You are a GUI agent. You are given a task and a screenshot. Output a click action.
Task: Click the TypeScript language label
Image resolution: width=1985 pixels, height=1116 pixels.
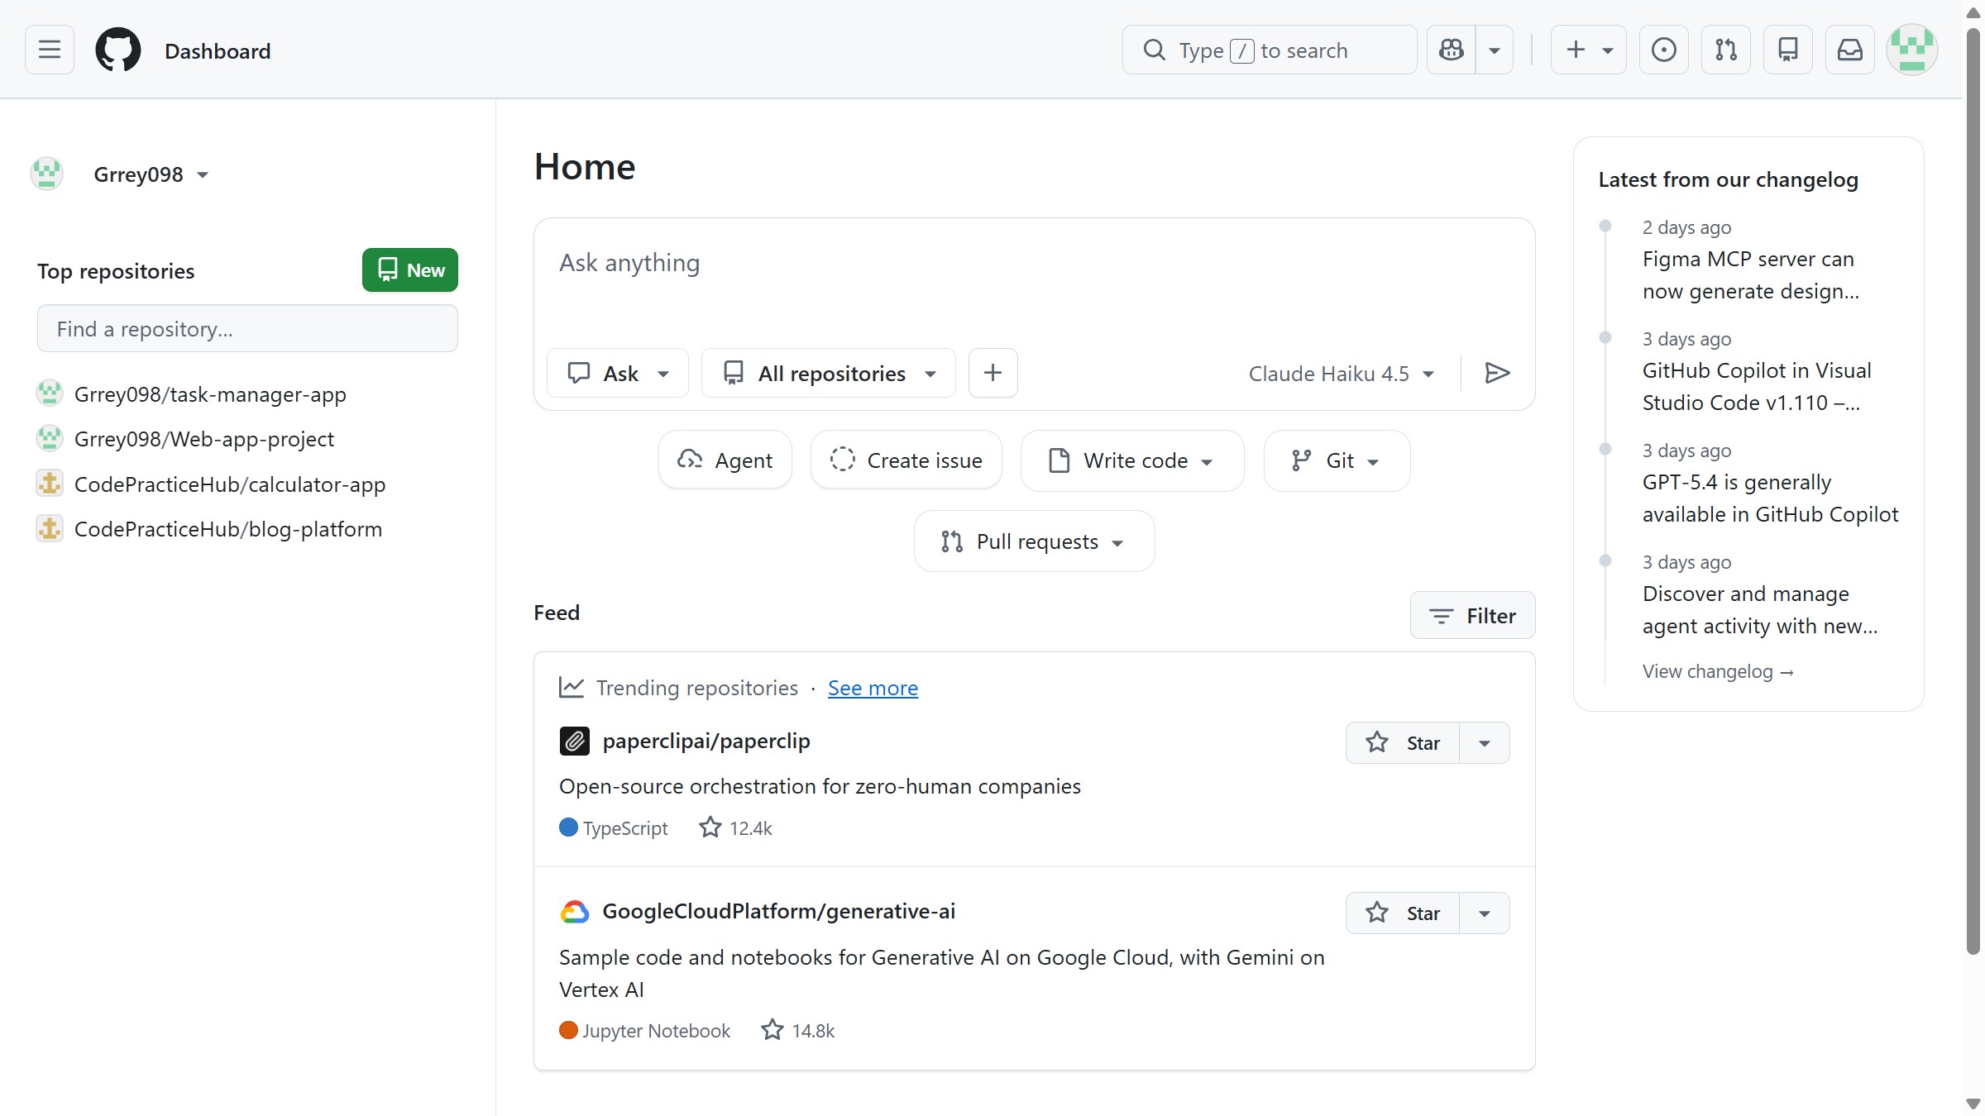614,828
